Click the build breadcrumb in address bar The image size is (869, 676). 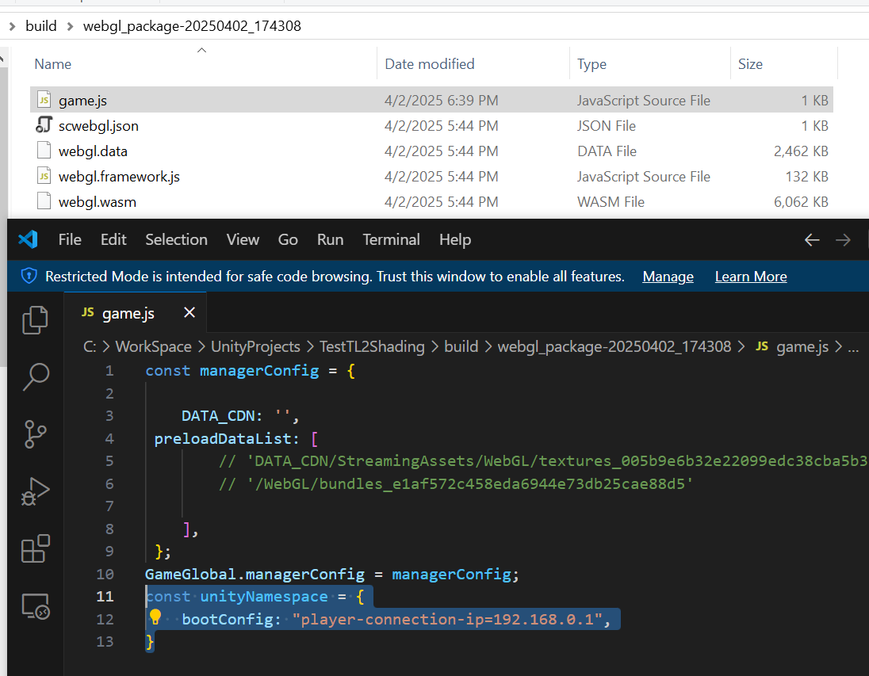tap(41, 26)
